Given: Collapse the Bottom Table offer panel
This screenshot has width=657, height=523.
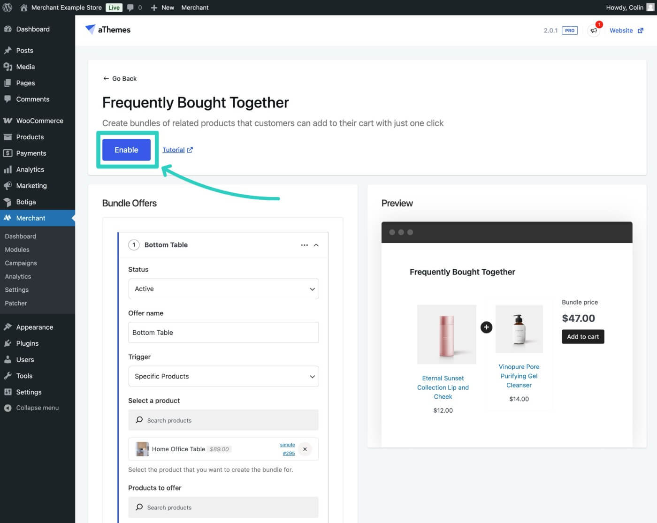Looking at the screenshot, I should (316, 245).
